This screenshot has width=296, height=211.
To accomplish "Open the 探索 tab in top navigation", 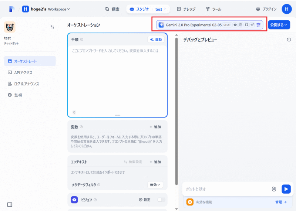I will point(112,9).
